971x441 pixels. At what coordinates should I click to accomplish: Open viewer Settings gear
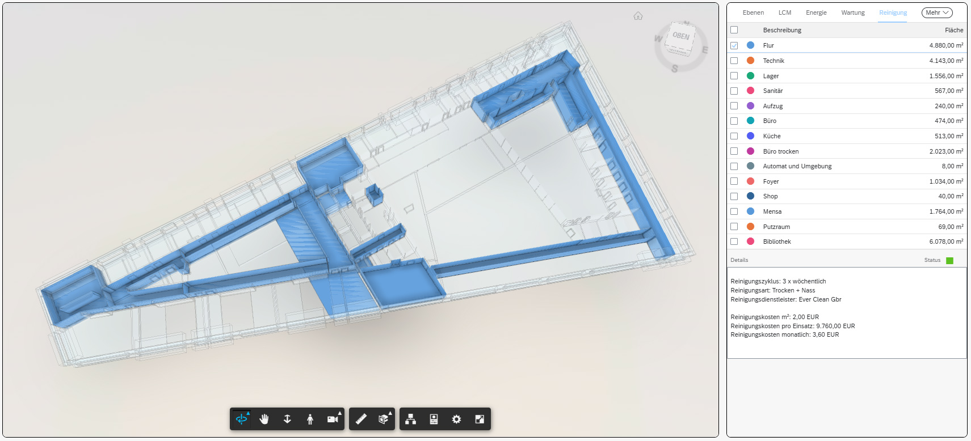[x=456, y=419]
